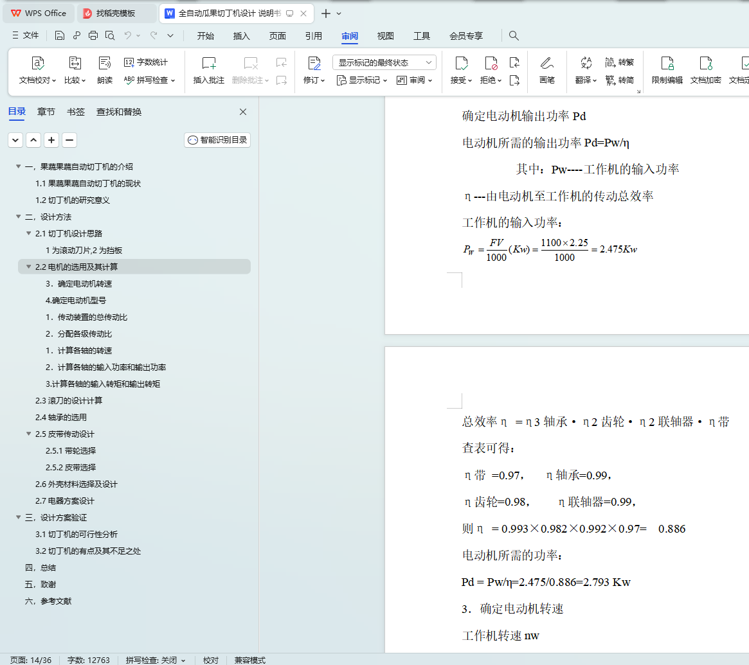Click outline move-down arrow button
This screenshot has height=665, width=749.
click(15, 140)
